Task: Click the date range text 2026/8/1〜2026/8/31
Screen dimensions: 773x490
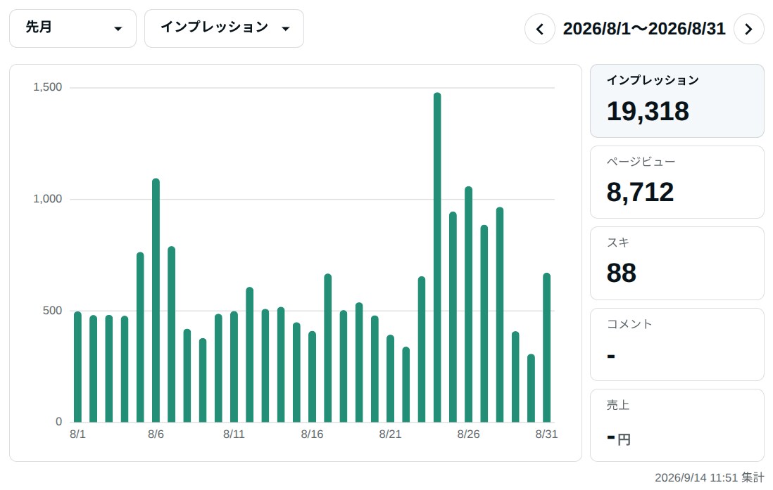Action: pyautogui.click(x=644, y=29)
